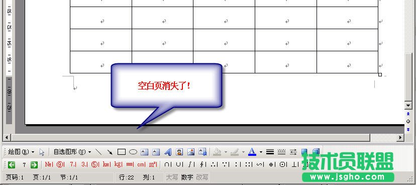Insert the '3.' numbered symbol
416x185 pixels.
(84, 164)
